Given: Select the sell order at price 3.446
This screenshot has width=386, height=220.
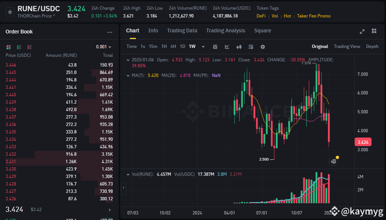Looking at the screenshot, I should tap(59, 65).
